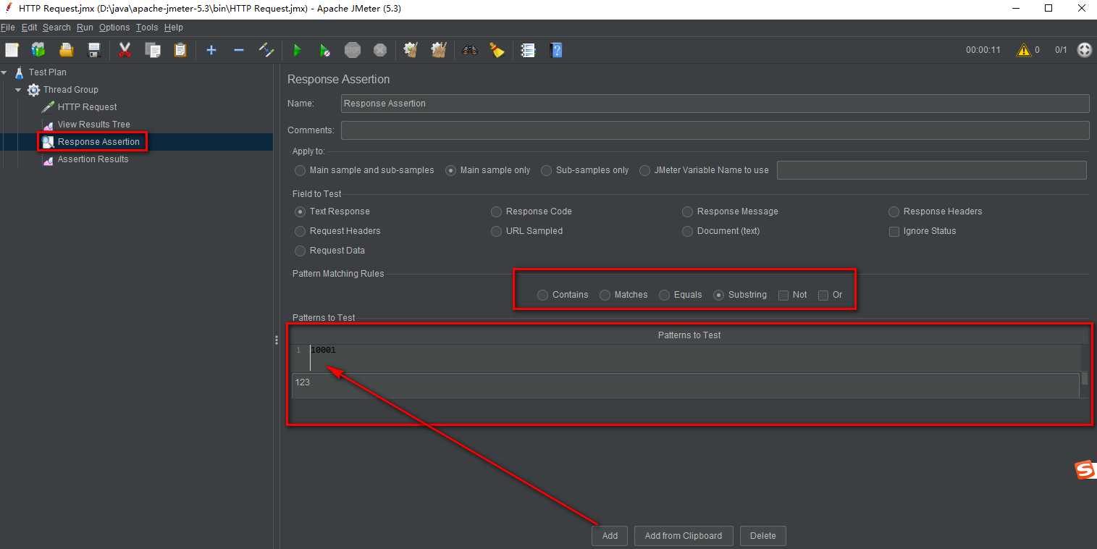The height and width of the screenshot is (549, 1097).
Task: Open the Search menu
Action: pos(56,28)
